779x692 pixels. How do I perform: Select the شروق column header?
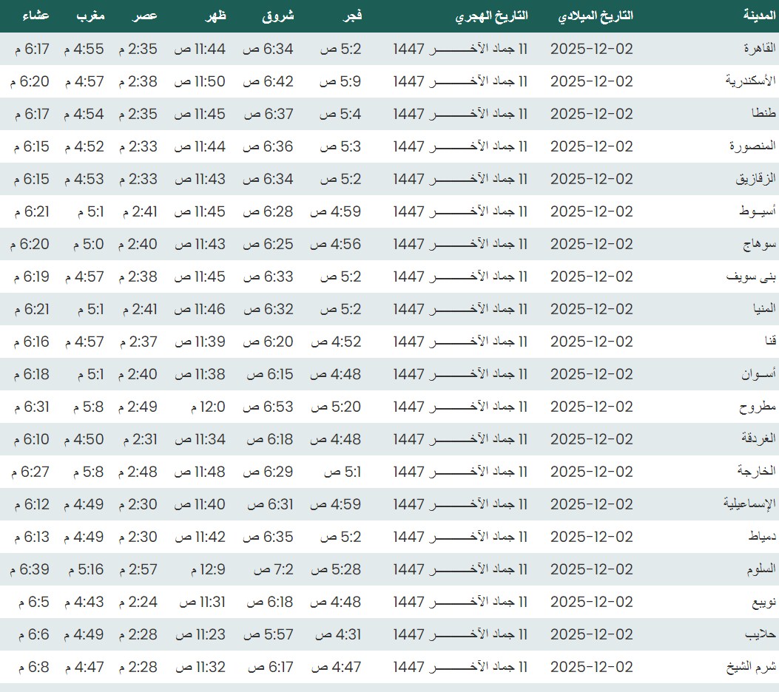[x=278, y=16]
